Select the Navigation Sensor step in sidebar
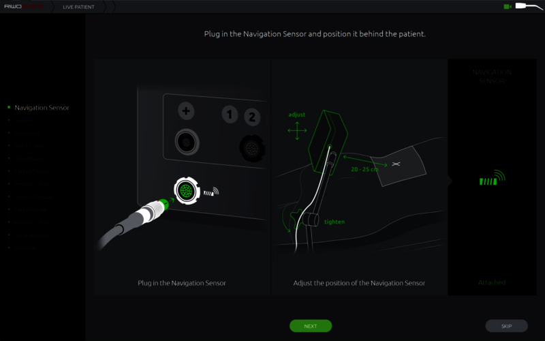 coord(42,108)
